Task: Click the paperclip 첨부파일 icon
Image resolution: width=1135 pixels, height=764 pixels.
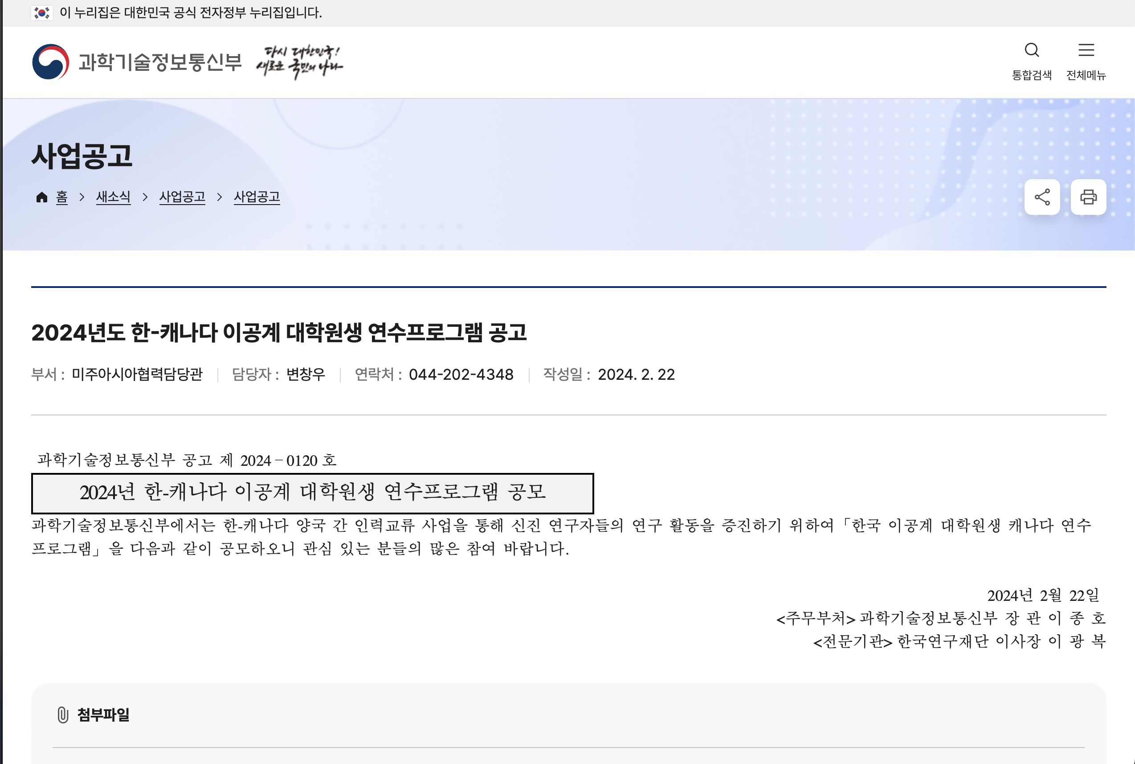Action: click(63, 715)
